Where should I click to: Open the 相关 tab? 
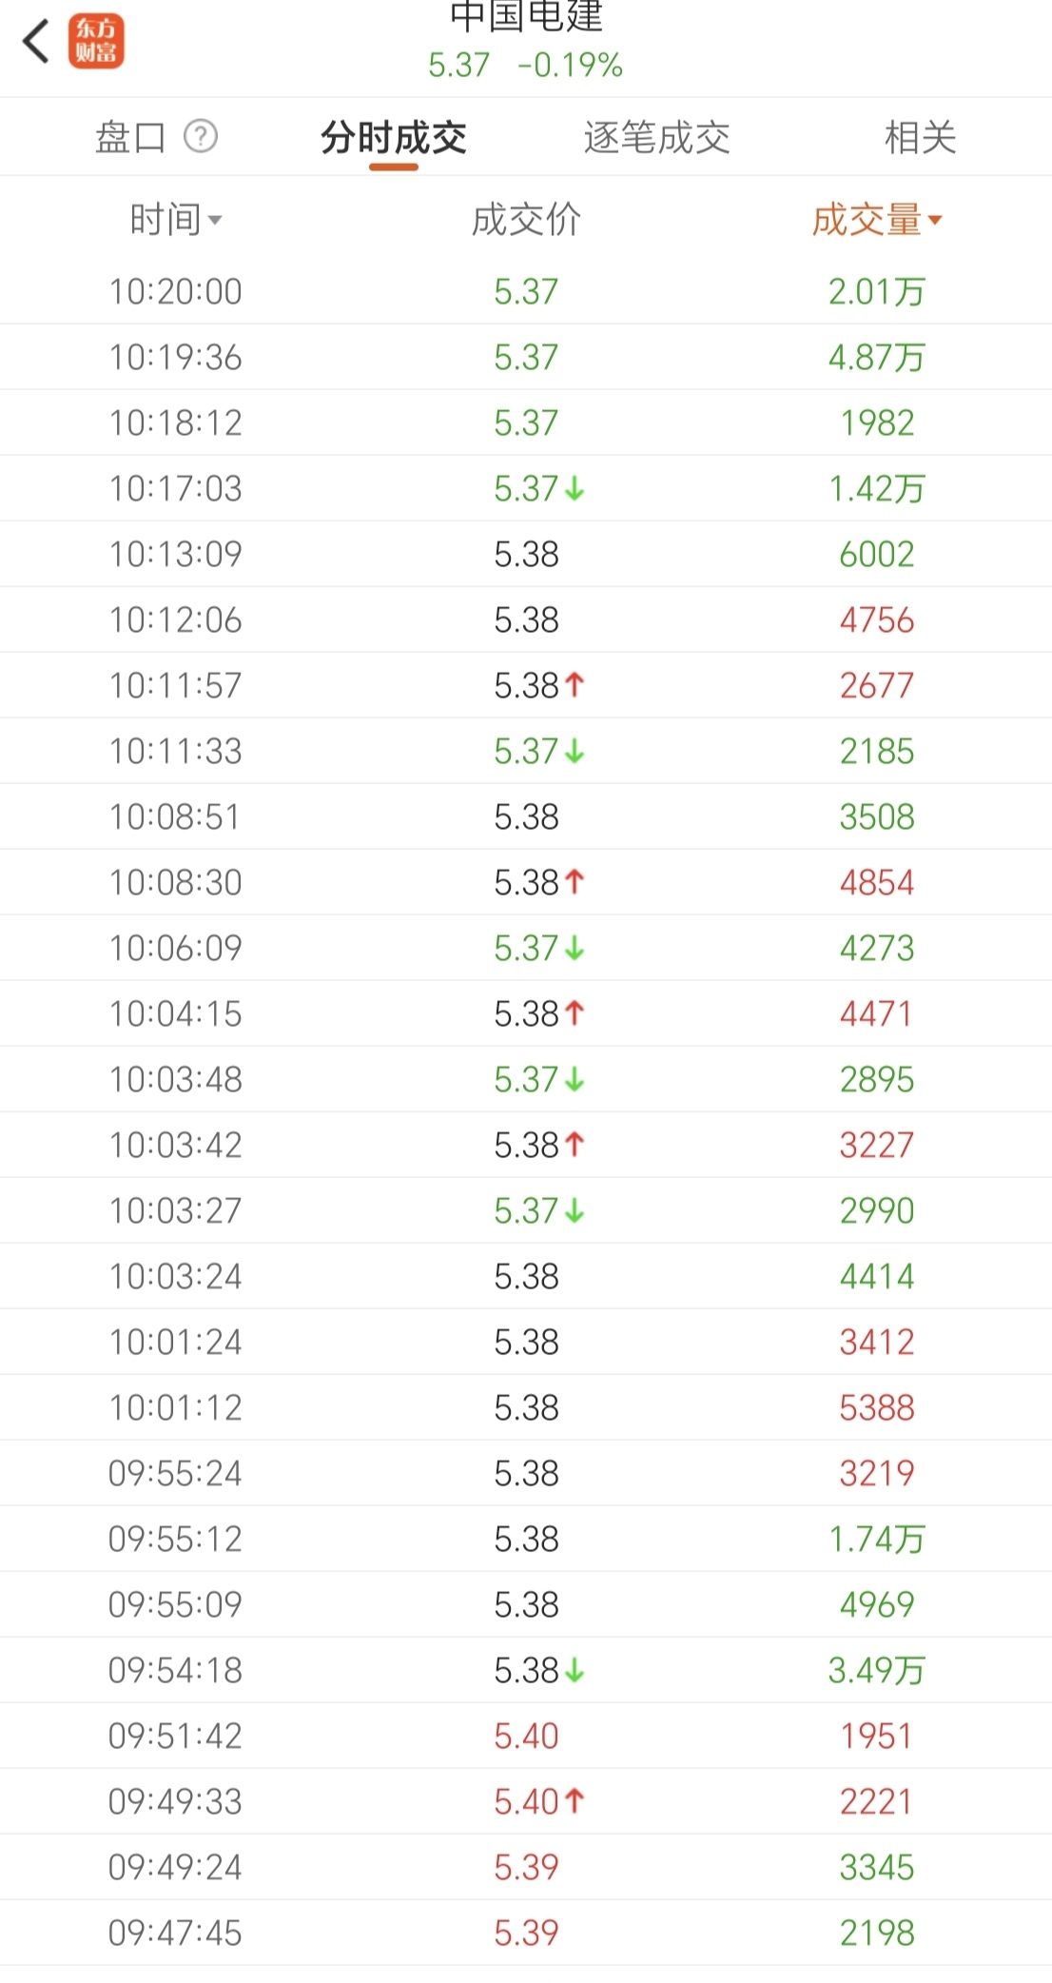(x=920, y=138)
